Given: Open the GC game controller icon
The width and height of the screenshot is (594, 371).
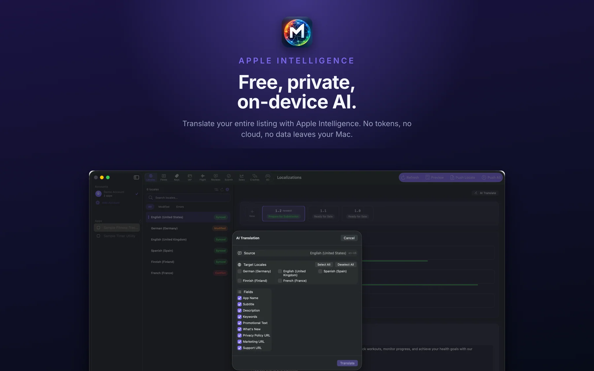Looking at the screenshot, I should tap(268, 177).
